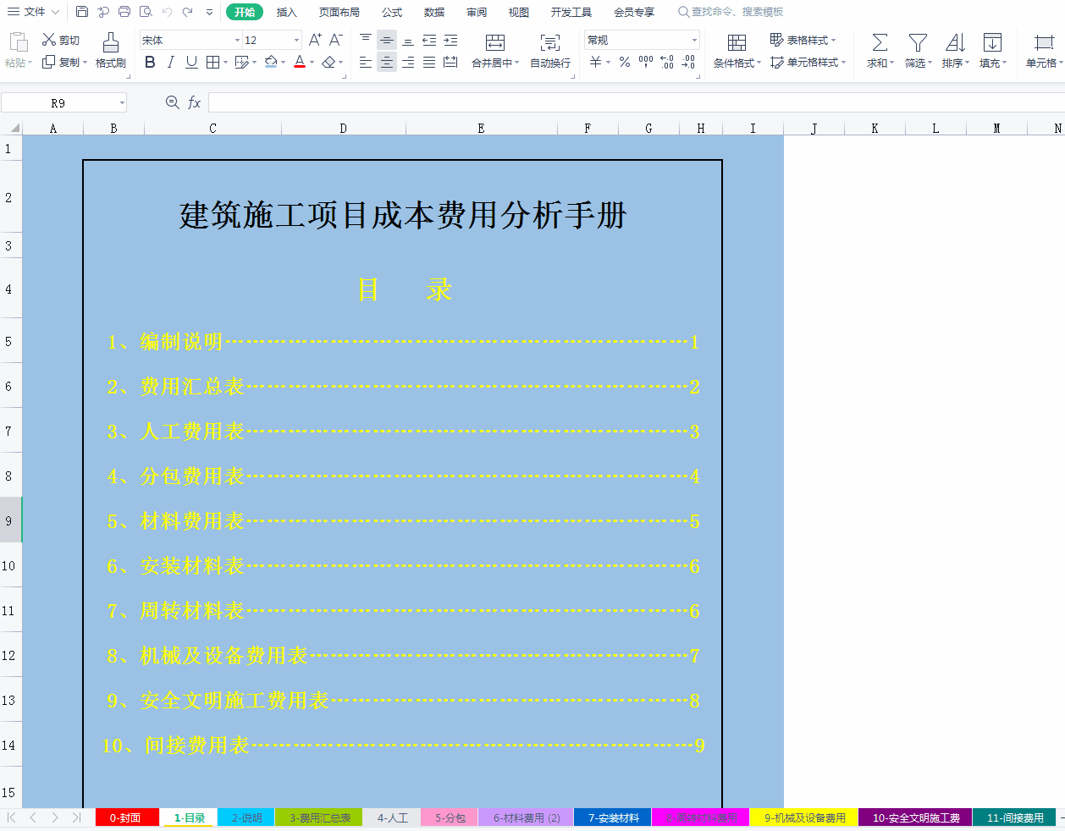The image size is (1065, 831).
Task: Click inside the formula bar
Action: click(x=508, y=102)
